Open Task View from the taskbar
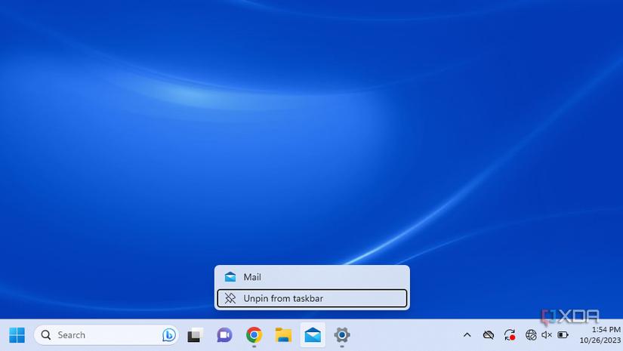 tap(196, 335)
